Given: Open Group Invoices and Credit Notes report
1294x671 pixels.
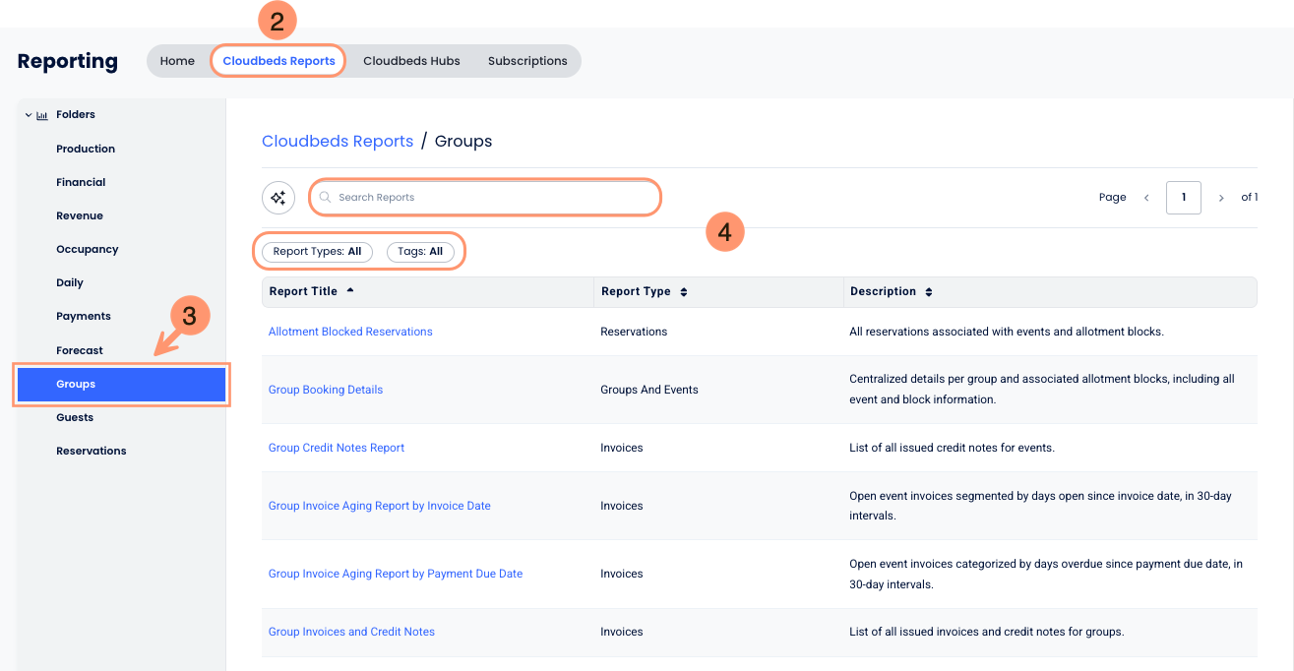Looking at the screenshot, I should 351,632.
